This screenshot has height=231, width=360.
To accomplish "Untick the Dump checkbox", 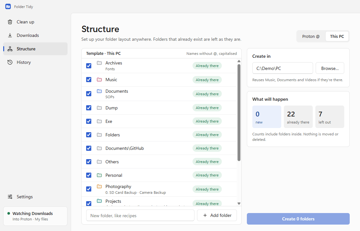I will 89,108.
